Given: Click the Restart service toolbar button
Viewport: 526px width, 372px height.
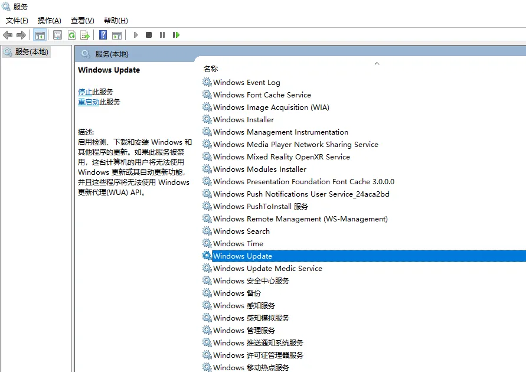Looking at the screenshot, I should tap(176, 35).
